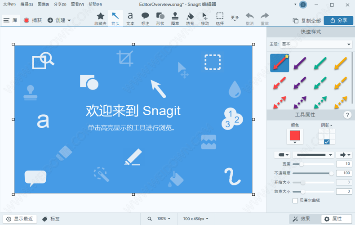Choose the Text tool
Screen dimensions: 355x225
coord(130,18)
